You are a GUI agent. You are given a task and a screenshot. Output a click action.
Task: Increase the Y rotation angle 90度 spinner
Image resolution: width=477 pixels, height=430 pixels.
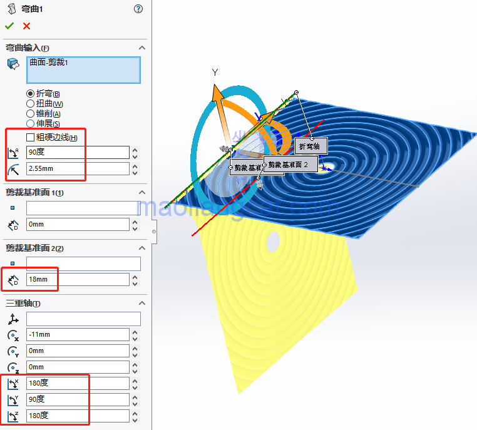135,397
